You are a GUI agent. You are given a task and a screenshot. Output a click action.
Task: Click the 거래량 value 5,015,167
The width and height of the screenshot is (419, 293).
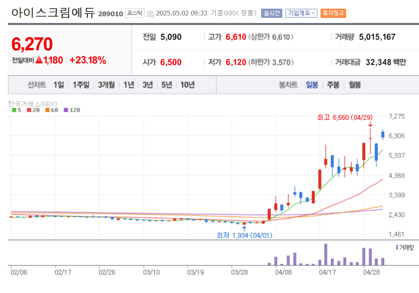(x=377, y=37)
